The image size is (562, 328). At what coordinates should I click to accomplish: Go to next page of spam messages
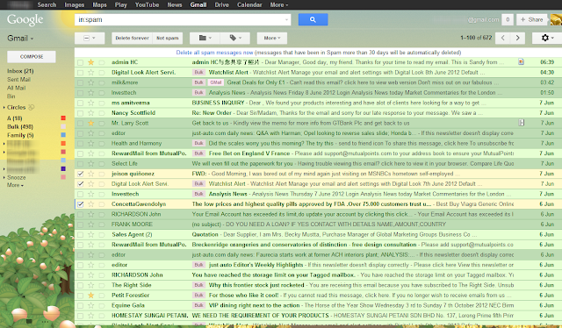pyautogui.click(x=517, y=38)
